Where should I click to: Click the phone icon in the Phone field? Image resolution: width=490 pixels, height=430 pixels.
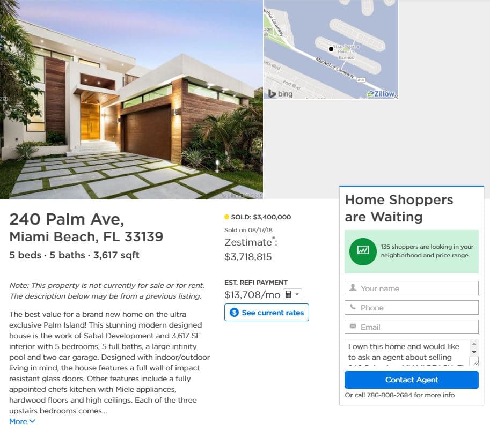click(353, 307)
